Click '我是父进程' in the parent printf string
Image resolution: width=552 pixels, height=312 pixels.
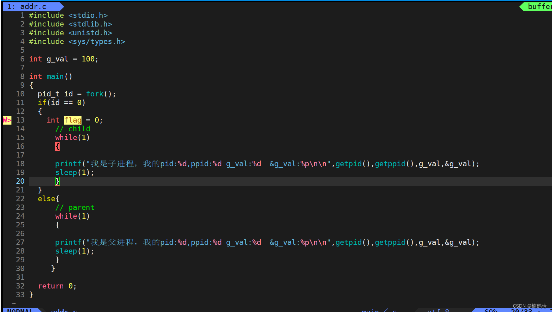112,242
